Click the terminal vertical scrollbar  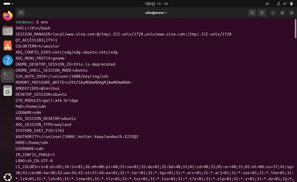tap(295, 28)
